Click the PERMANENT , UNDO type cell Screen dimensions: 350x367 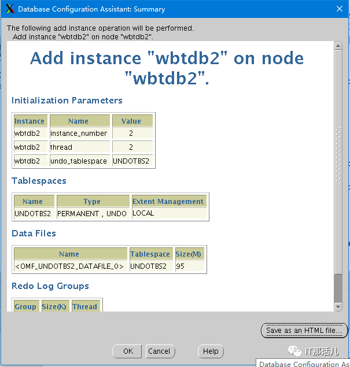(x=93, y=213)
